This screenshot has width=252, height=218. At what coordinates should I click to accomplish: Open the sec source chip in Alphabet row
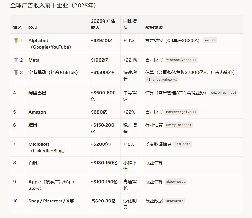coord(210,40)
